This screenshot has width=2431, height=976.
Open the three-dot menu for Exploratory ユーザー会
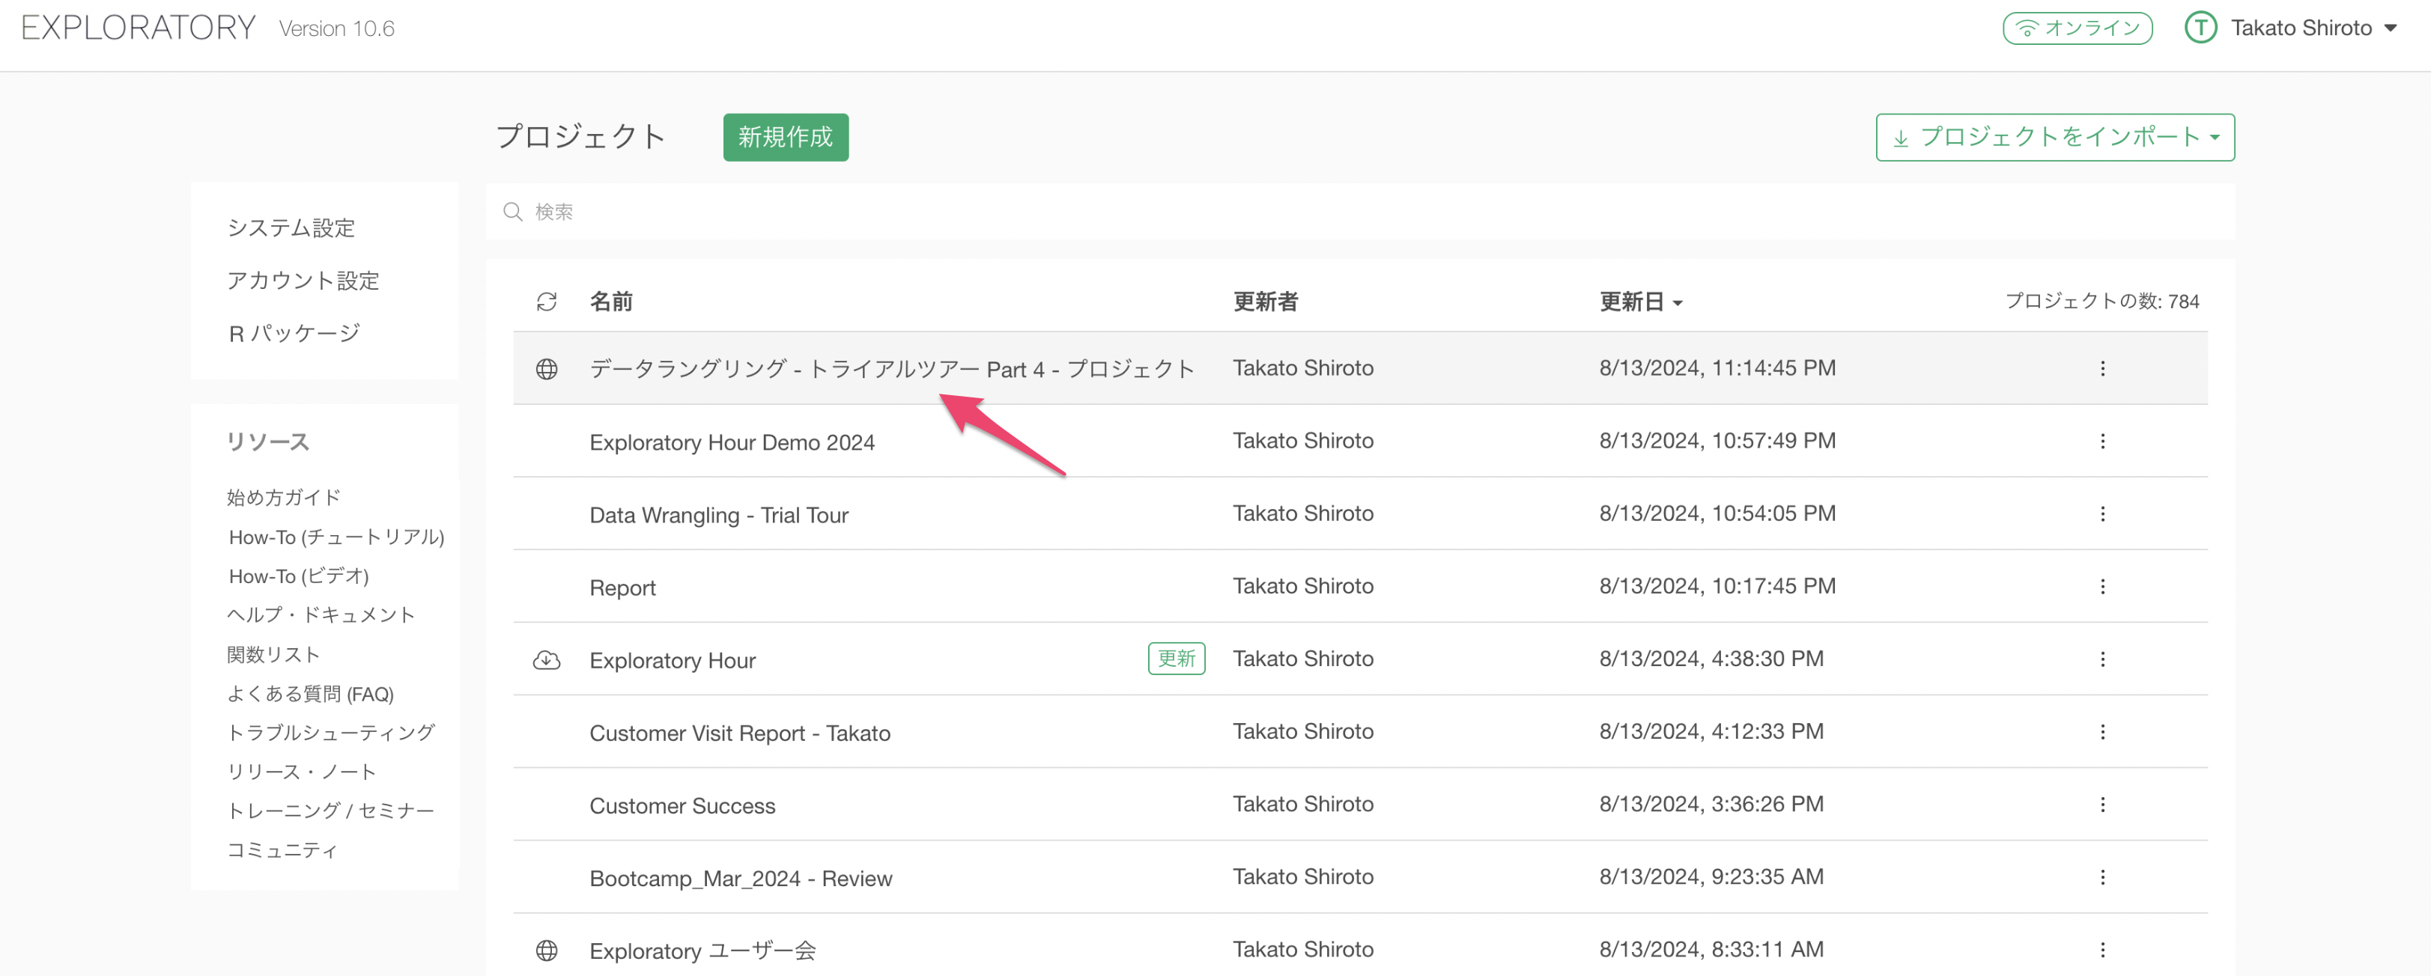click(x=2101, y=950)
